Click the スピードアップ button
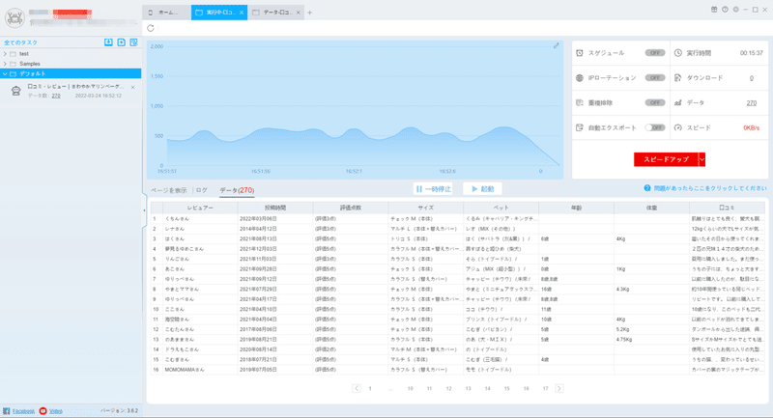The width and height of the screenshot is (773, 418). click(666, 159)
